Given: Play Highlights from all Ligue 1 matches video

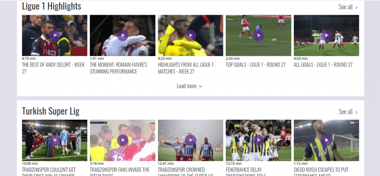Looking at the screenshot, I should tap(190, 35).
